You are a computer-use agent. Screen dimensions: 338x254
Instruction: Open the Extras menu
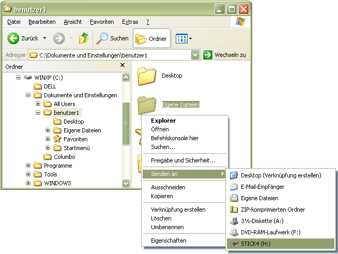[130, 22]
